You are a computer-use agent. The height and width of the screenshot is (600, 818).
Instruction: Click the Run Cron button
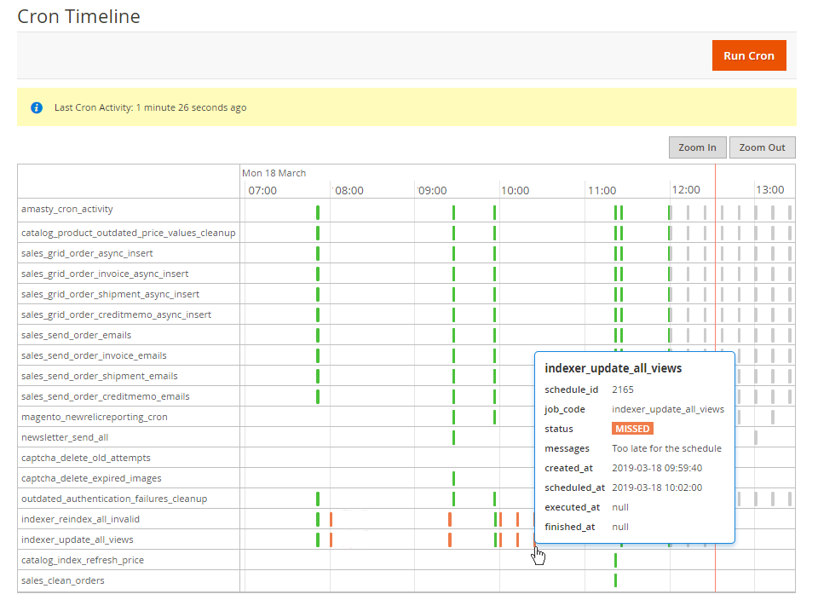748,55
